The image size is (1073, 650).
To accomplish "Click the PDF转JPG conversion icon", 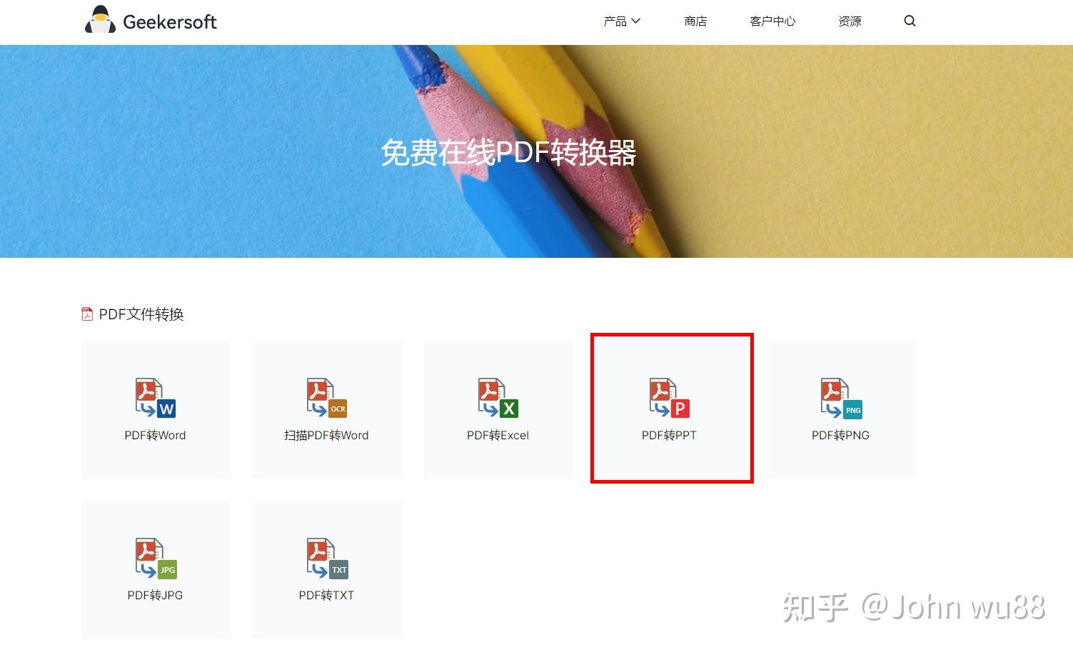I will (x=155, y=559).
